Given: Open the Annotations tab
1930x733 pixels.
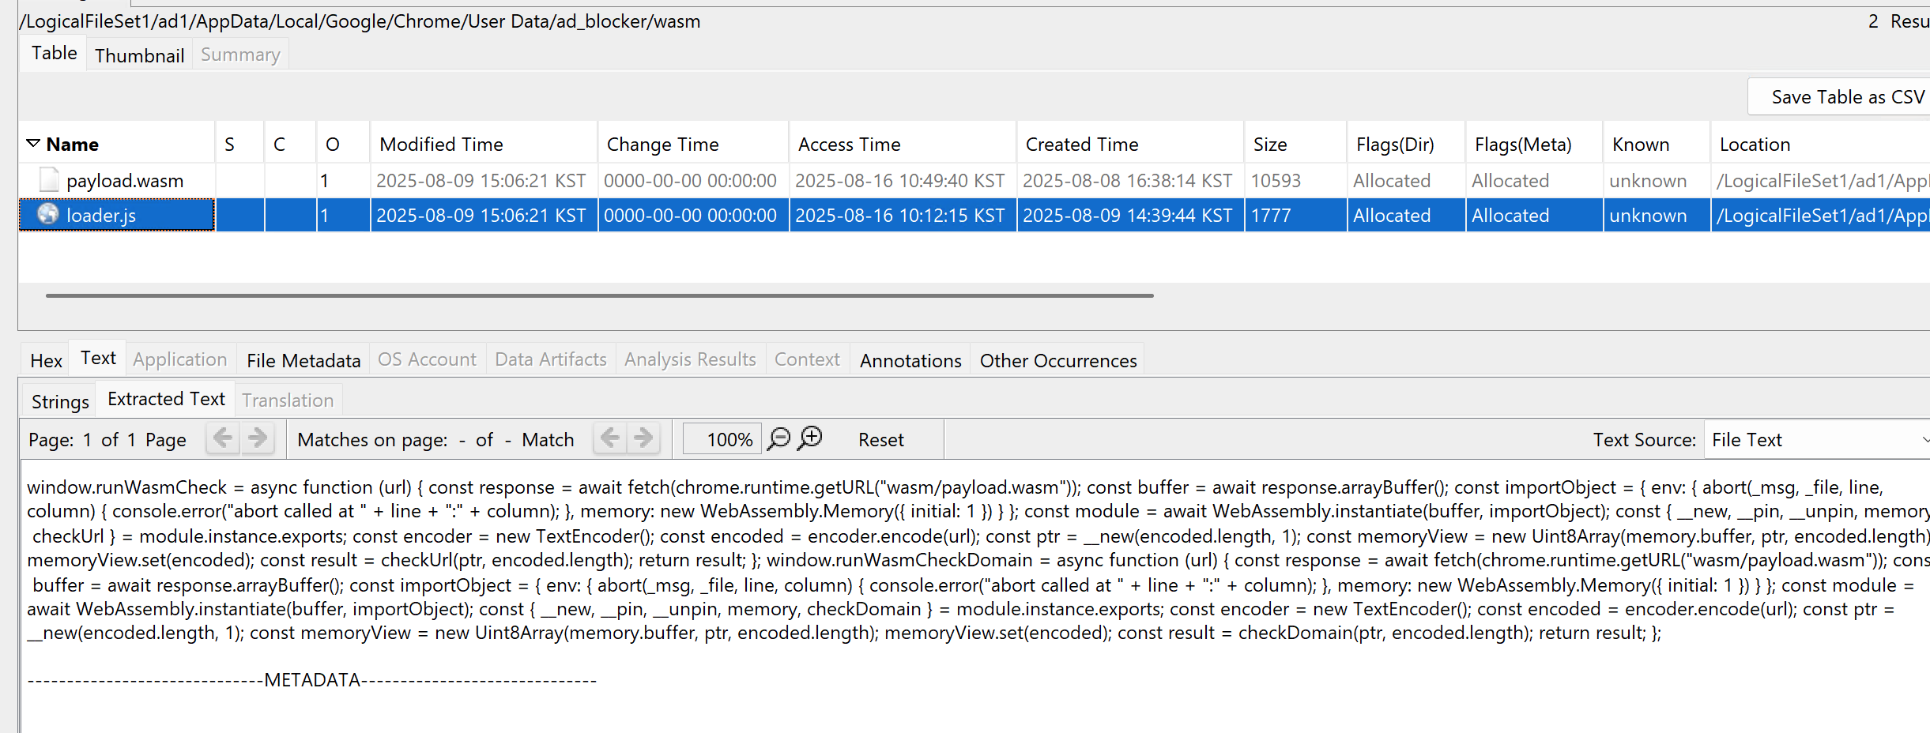Looking at the screenshot, I should [910, 361].
